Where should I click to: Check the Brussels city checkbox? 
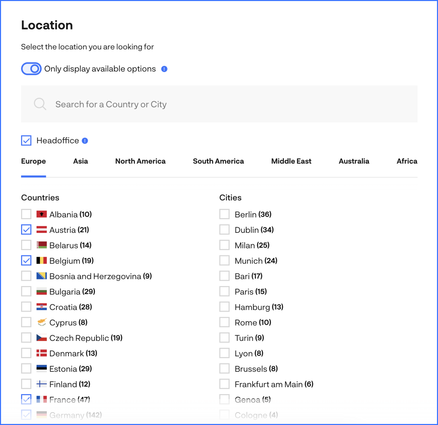pyautogui.click(x=224, y=368)
